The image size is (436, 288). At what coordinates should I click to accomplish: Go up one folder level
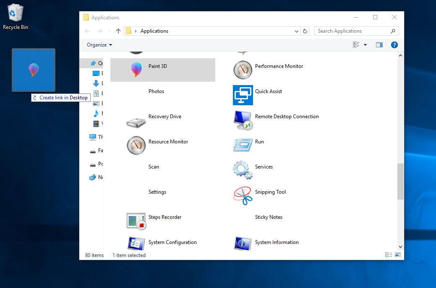118,31
